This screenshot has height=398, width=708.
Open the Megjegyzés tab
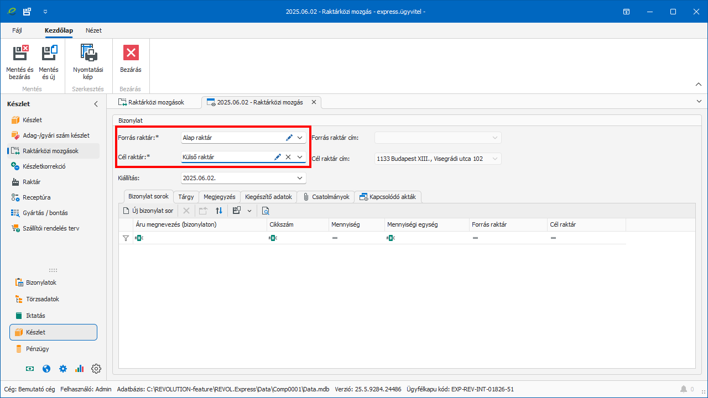[219, 197]
